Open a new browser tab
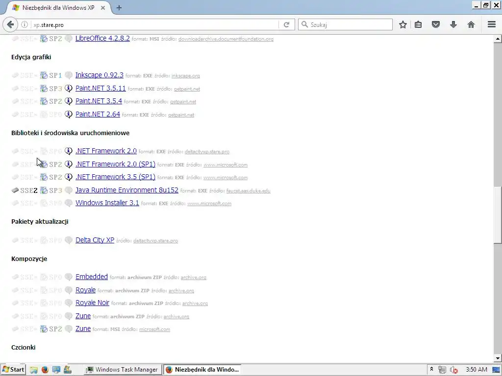The width and height of the screenshot is (502, 376). (119, 8)
